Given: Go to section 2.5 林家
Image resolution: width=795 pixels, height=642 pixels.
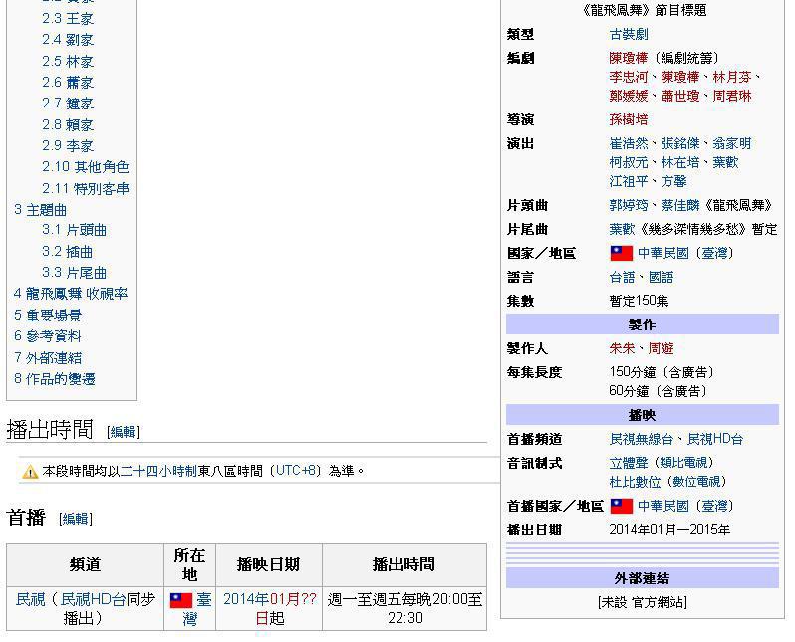Looking at the screenshot, I should 68,62.
